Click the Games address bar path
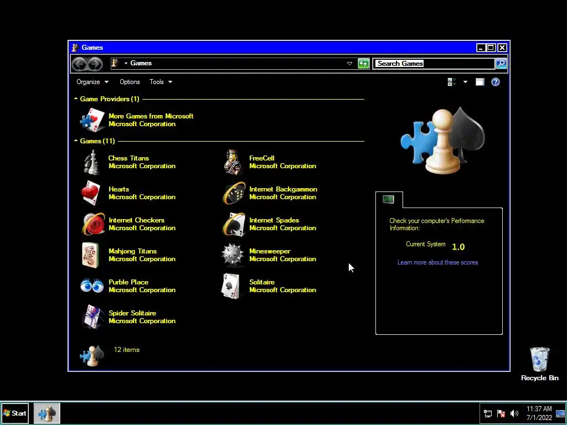 [x=141, y=63]
